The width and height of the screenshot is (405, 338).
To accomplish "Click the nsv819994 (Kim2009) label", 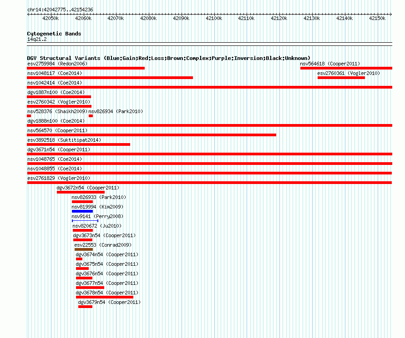I will pyautogui.click(x=98, y=207).
